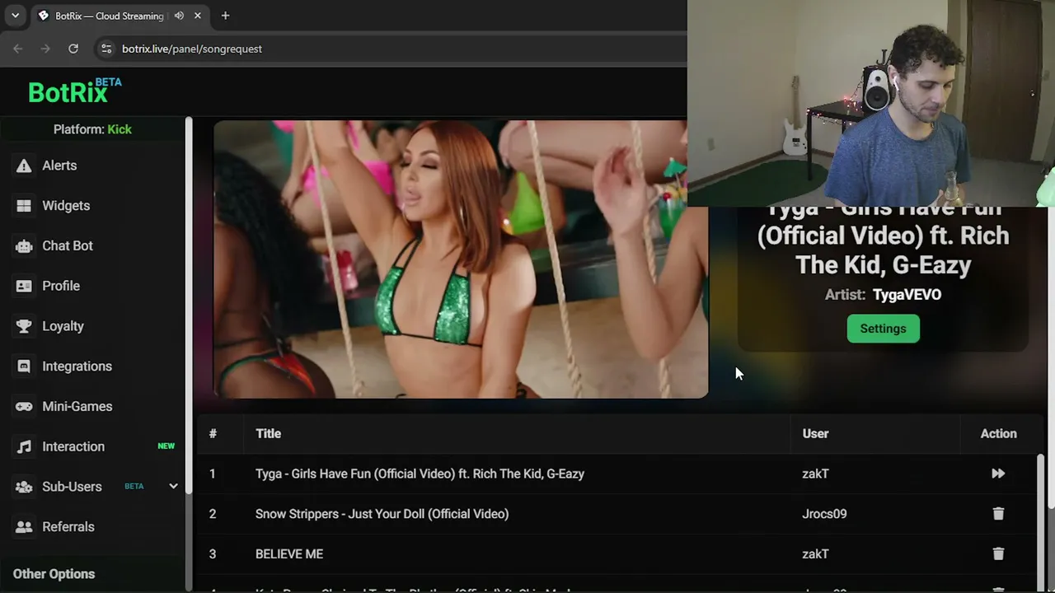Click the BotRix BETA logo
The width and height of the screenshot is (1055, 593).
pos(74,91)
